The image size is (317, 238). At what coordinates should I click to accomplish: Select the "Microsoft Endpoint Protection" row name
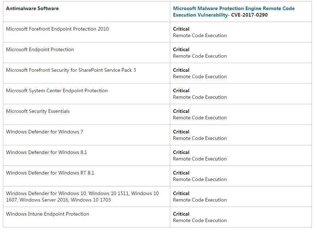(x=40, y=50)
